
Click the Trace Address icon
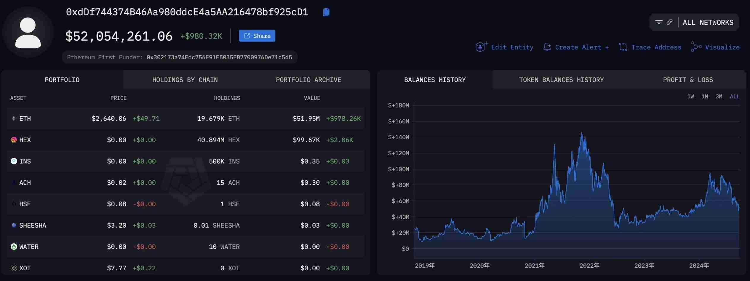623,47
